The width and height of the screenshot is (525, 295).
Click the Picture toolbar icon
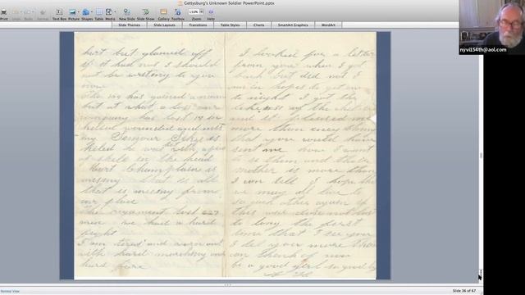click(x=72, y=12)
